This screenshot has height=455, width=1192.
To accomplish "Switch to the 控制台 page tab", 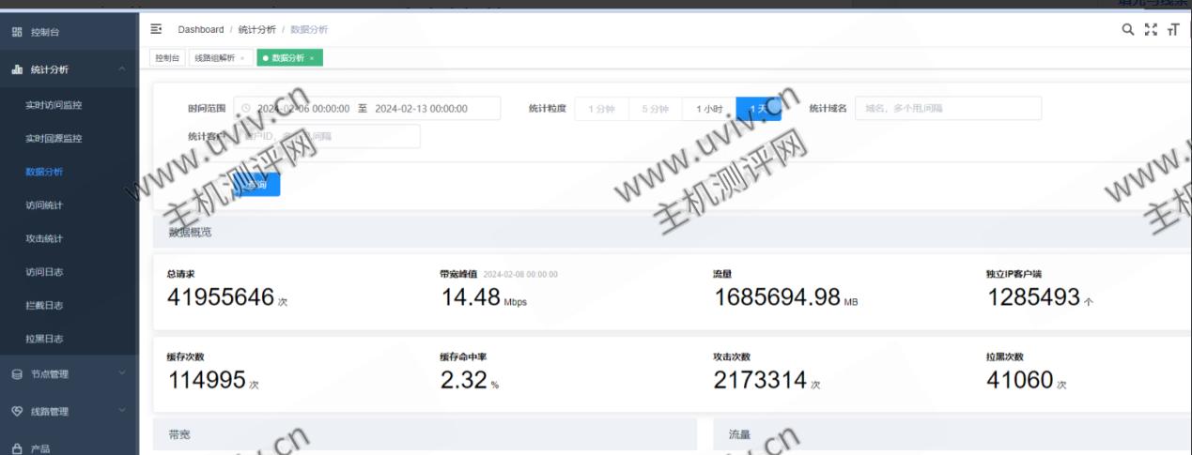I will 167,58.
